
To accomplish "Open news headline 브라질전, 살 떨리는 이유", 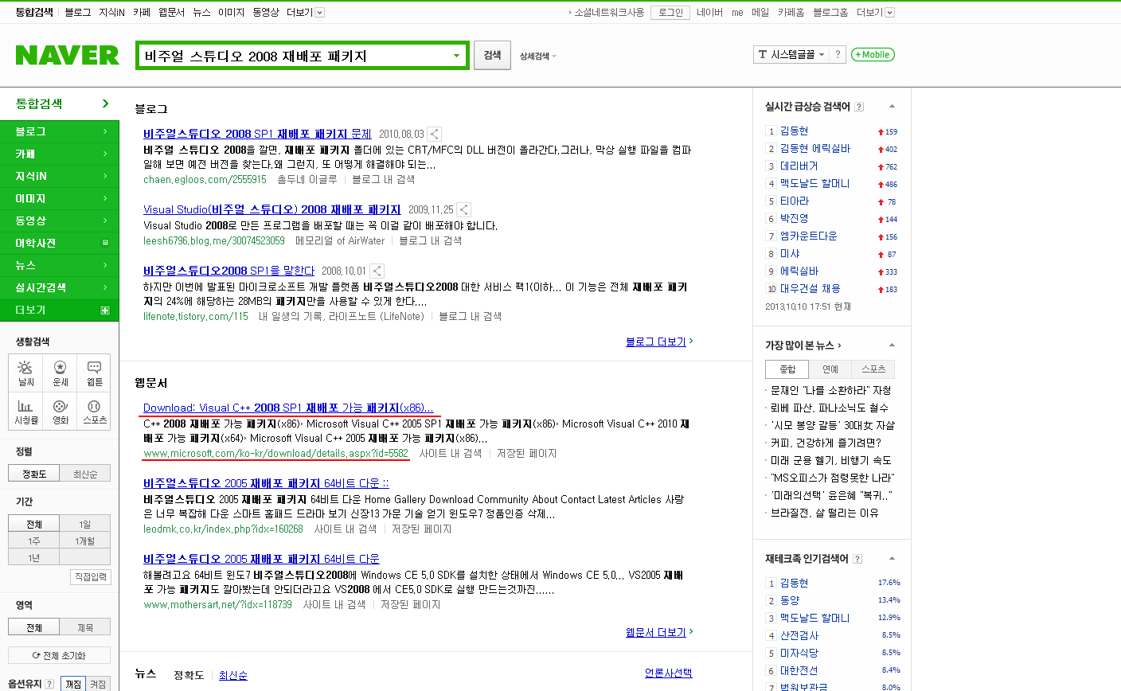I will pyautogui.click(x=825, y=513).
